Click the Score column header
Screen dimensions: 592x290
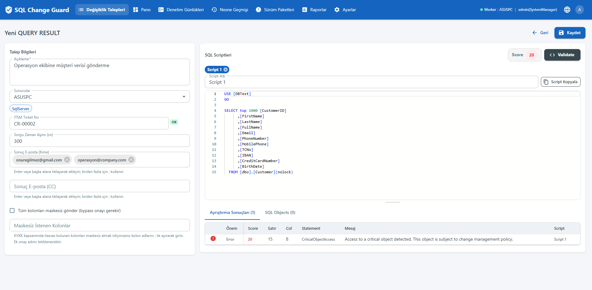253,228
